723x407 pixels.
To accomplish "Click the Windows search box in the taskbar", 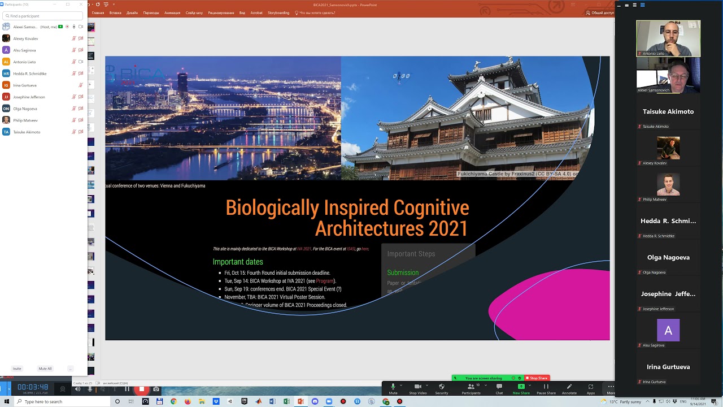I will coord(62,401).
